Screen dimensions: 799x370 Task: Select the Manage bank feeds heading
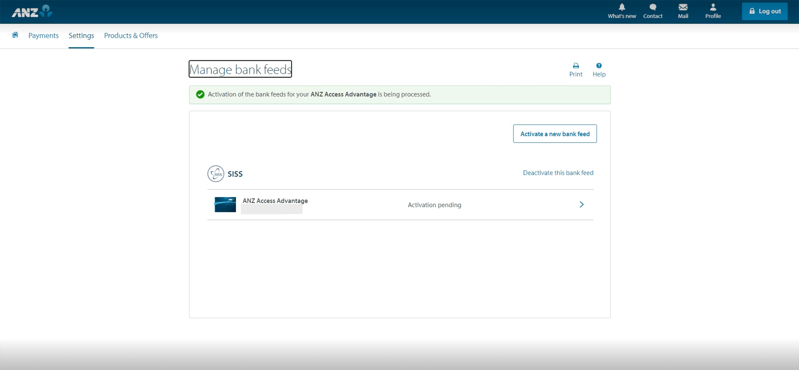click(240, 69)
